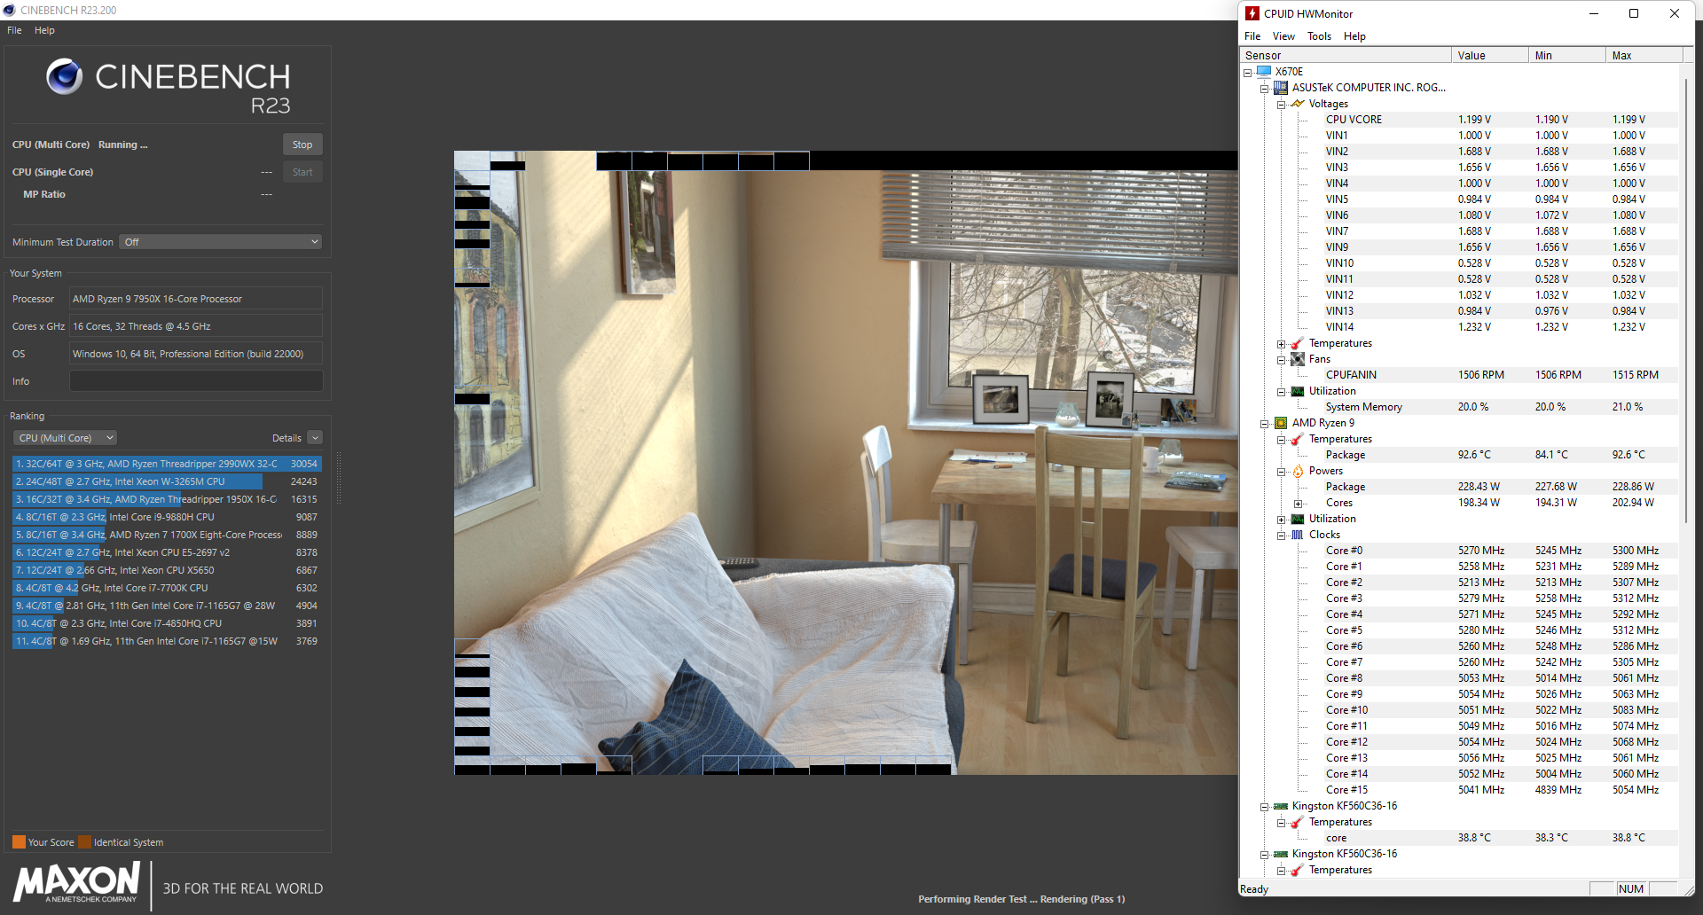Select the ASUSTeK motherboard icon

click(1281, 87)
